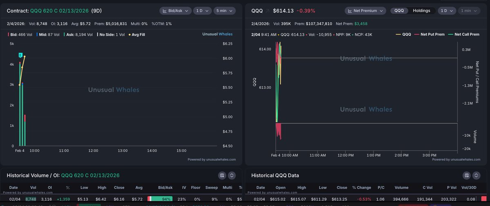Screen dimensions: 490x206
Task: Click the 94% Bid/Ask bar in 02/04 row
Action: coord(160,198)
